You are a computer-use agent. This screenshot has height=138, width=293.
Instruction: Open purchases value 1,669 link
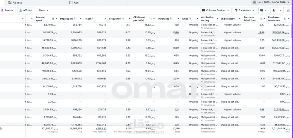(176, 48)
